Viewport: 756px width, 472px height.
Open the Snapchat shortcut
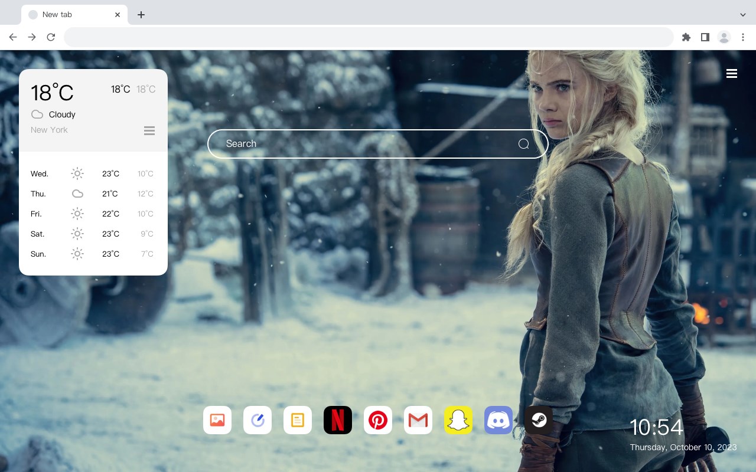coord(458,420)
